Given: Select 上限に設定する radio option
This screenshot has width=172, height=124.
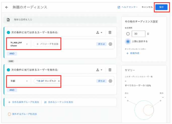Looking at the screenshot, I should 128,41.
